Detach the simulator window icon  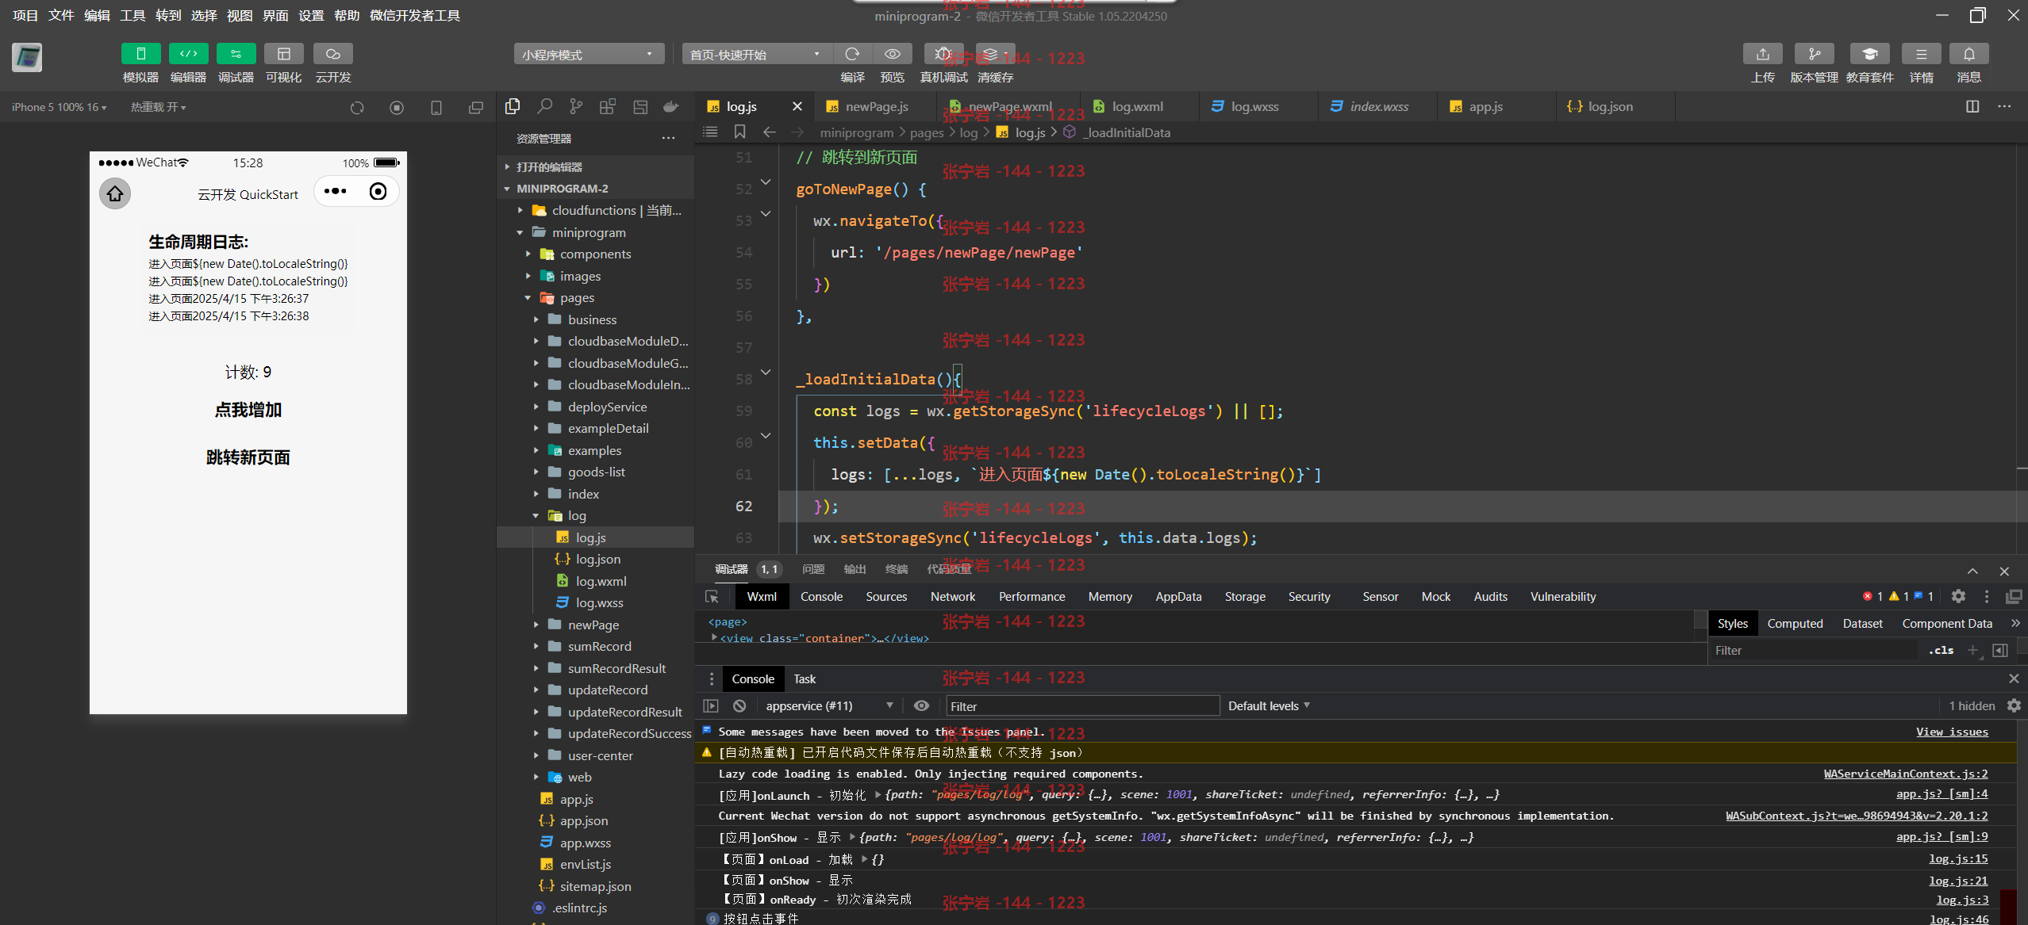475,107
